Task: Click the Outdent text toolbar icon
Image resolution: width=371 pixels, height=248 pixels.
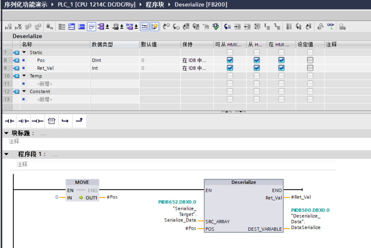Action: [247, 27]
